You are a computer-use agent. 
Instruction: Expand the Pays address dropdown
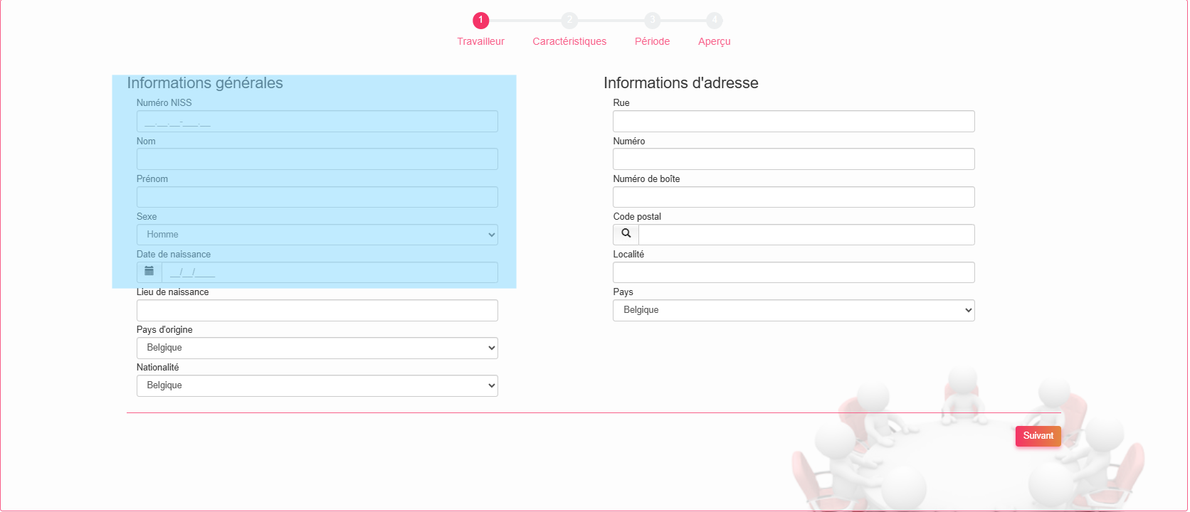[x=794, y=310]
